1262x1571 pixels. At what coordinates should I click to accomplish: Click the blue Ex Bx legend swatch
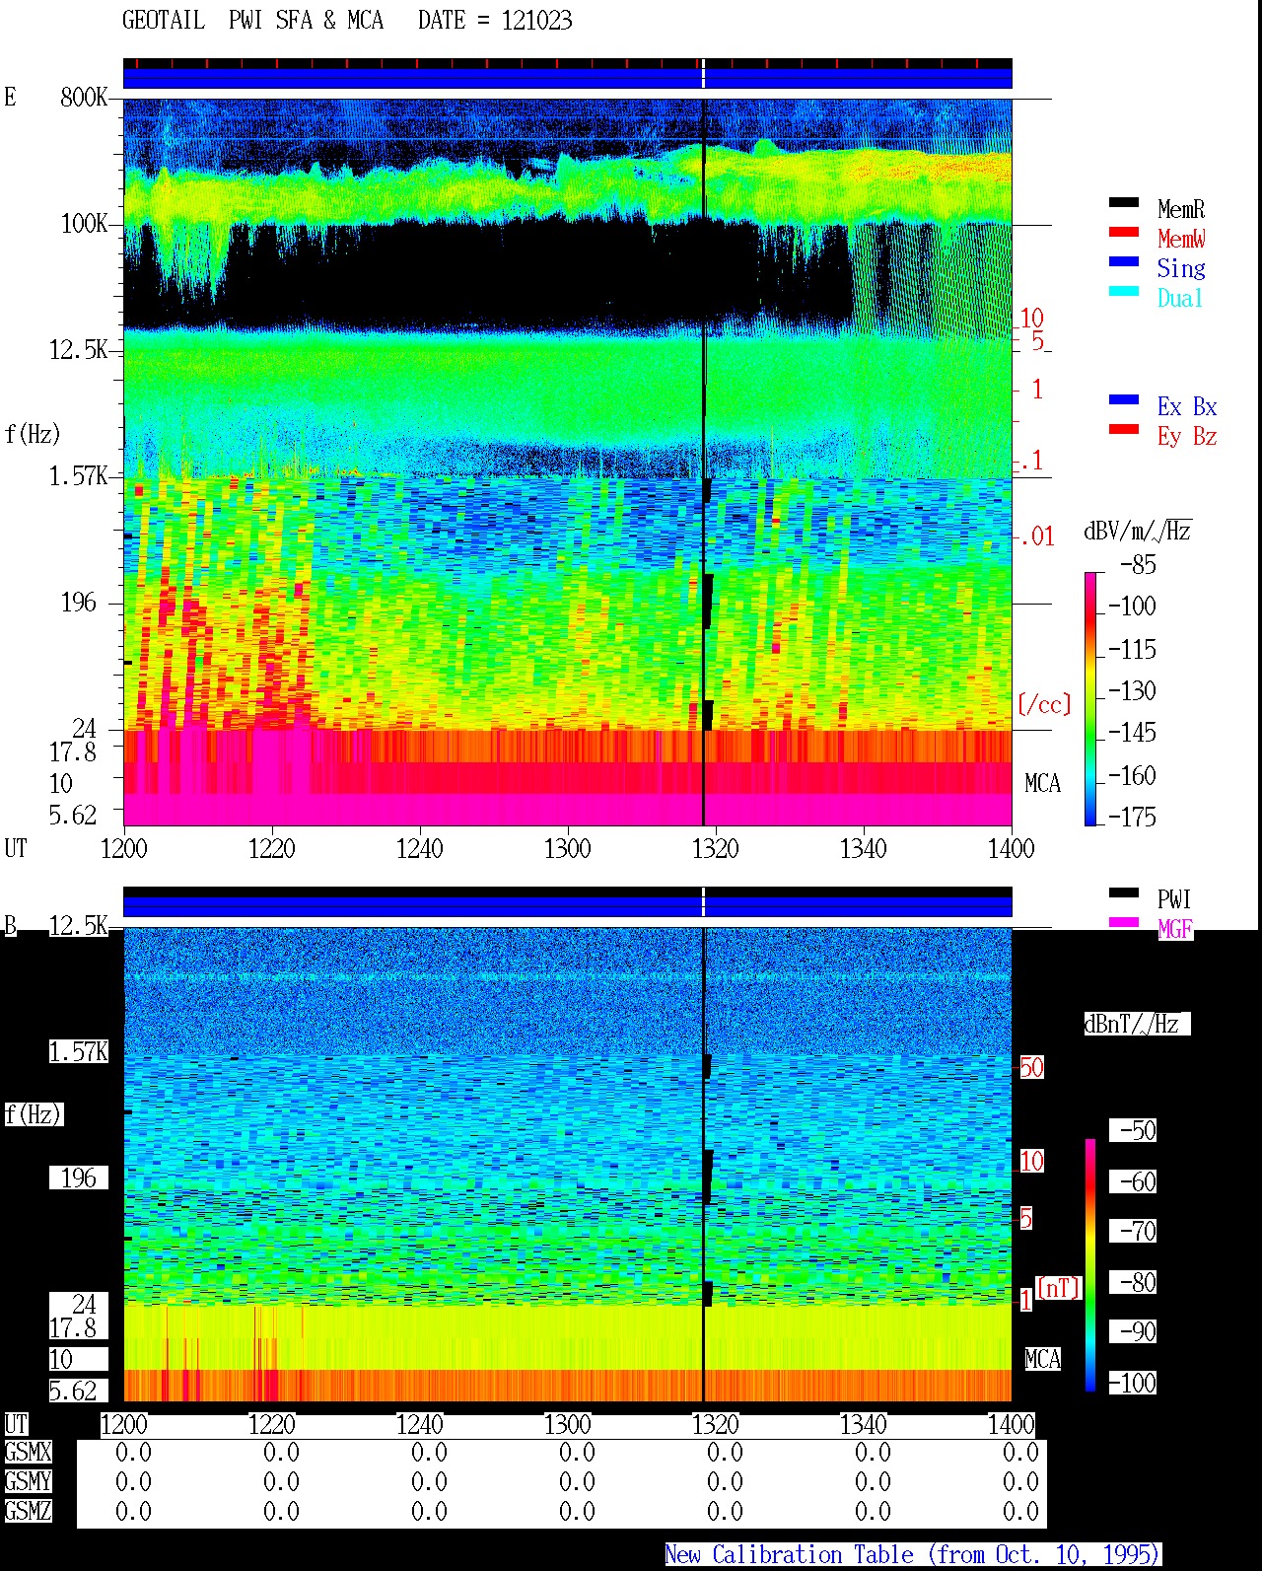1124,400
